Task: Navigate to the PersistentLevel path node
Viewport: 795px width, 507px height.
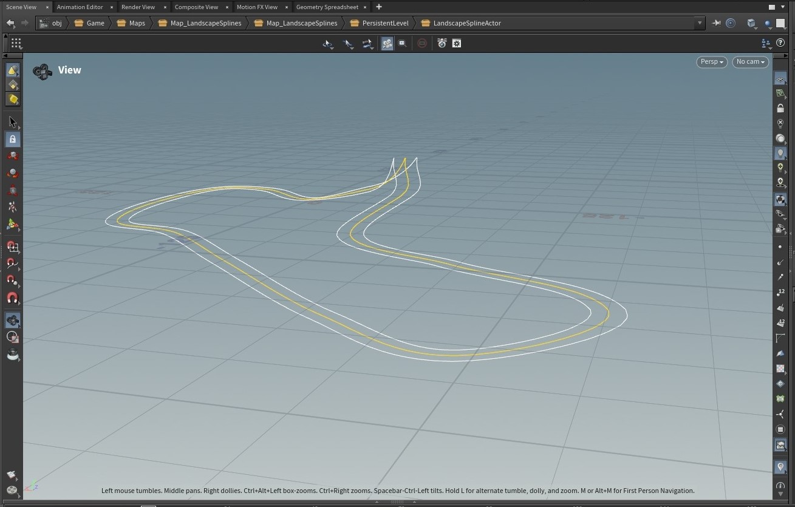Action: tap(385, 23)
